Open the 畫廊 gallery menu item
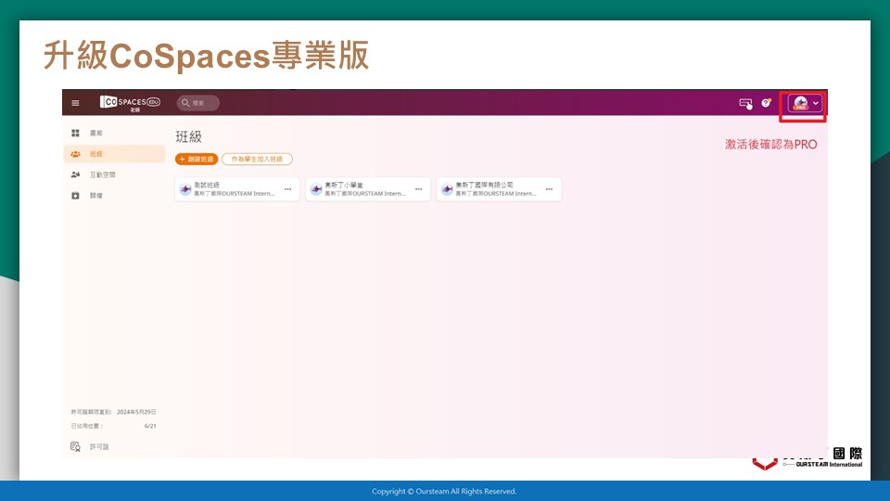This screenshot has width=890, height=501. click(114, 133)
